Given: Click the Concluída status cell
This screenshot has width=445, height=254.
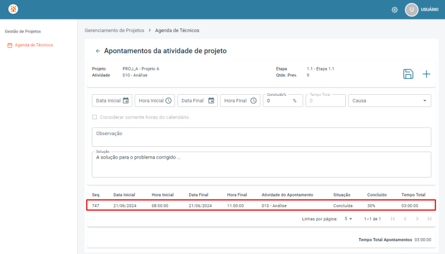Looking at the screenshot, I should (x=343, y=206).
